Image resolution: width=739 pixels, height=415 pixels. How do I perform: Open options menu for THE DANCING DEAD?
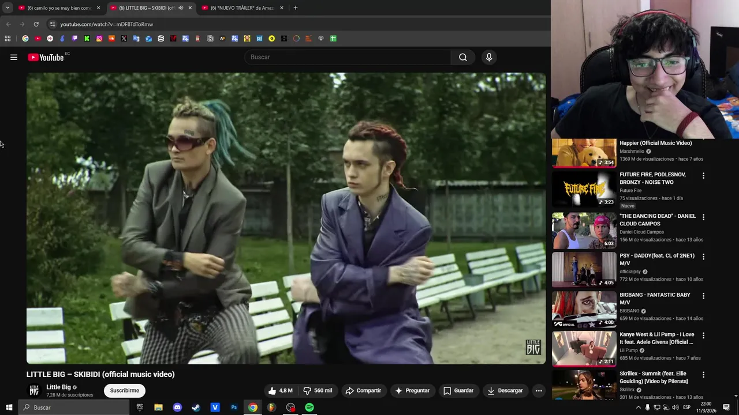pyautogui.click(x=703, y=217)
